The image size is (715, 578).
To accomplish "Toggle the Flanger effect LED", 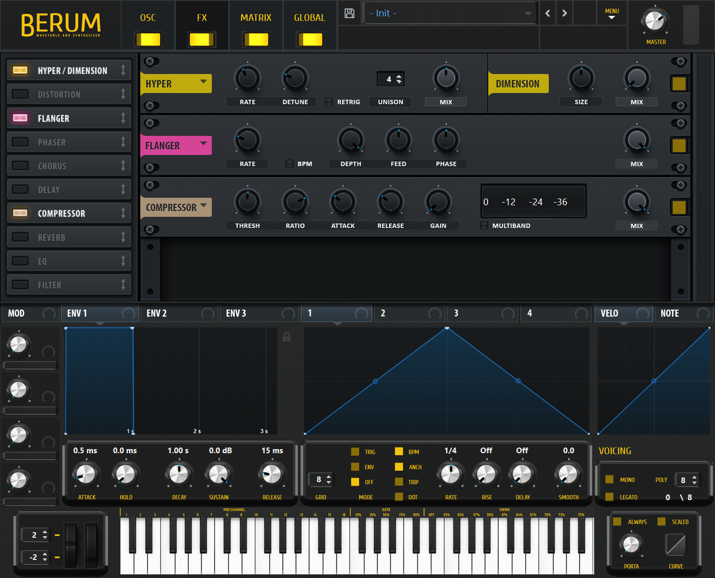I will [x=20, y=118].
